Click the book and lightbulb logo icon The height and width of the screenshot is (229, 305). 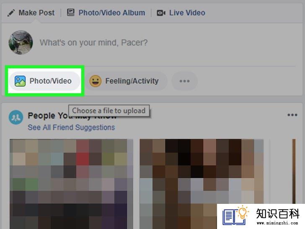tap(235, 216)
